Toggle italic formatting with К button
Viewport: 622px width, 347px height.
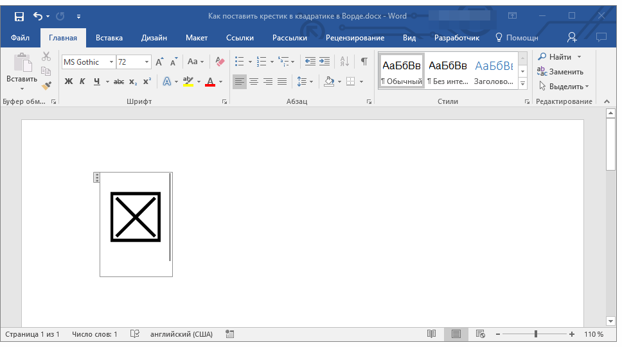click(82, 81)
